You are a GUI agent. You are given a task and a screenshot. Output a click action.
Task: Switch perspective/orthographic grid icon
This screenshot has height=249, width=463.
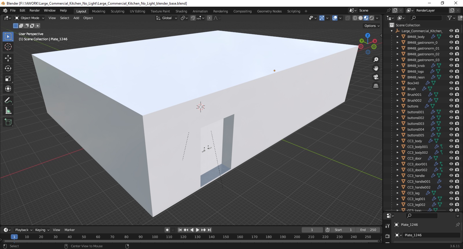(376, 86)
